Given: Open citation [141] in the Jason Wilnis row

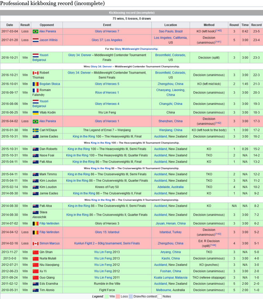Looking at the screenshot, I should click(x=218, y=42).
